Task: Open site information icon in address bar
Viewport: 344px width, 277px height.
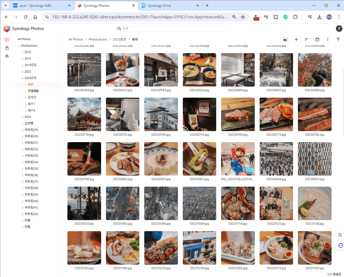Action: 47,17
